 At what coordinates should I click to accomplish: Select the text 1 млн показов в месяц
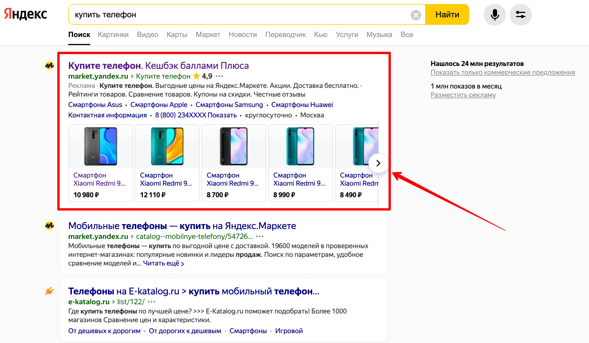tap(466, 86)
